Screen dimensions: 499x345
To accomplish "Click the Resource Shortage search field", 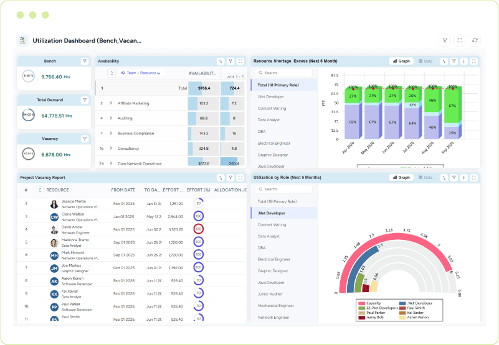I will point(283,73).
